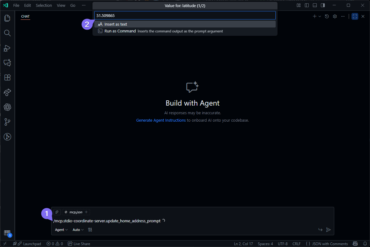Expand the new chat dropdown chevron
Viewport: 370px width, 247px height.
click(320, 16)
